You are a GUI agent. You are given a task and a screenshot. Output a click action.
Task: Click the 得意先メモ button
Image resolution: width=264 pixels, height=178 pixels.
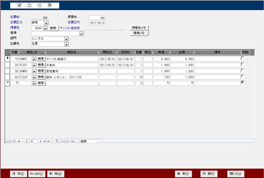(139, 28)
